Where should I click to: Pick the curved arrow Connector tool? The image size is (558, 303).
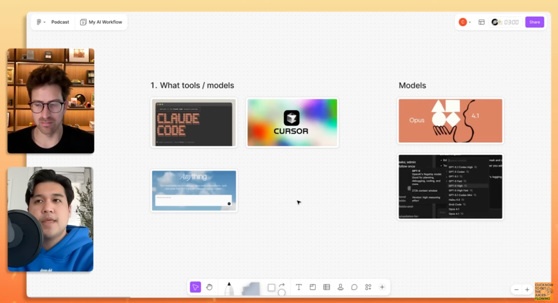pyautogui.click(x=282, y=285)
